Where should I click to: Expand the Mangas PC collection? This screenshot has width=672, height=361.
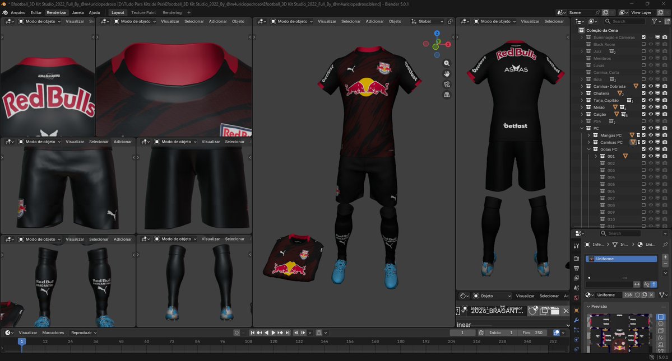tap(588, 135)
